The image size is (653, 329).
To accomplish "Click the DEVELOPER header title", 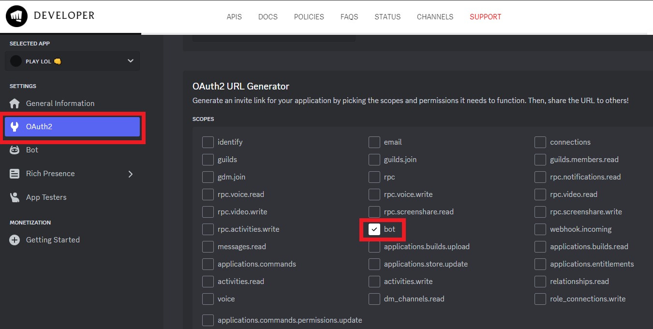I will click(64, 16).
